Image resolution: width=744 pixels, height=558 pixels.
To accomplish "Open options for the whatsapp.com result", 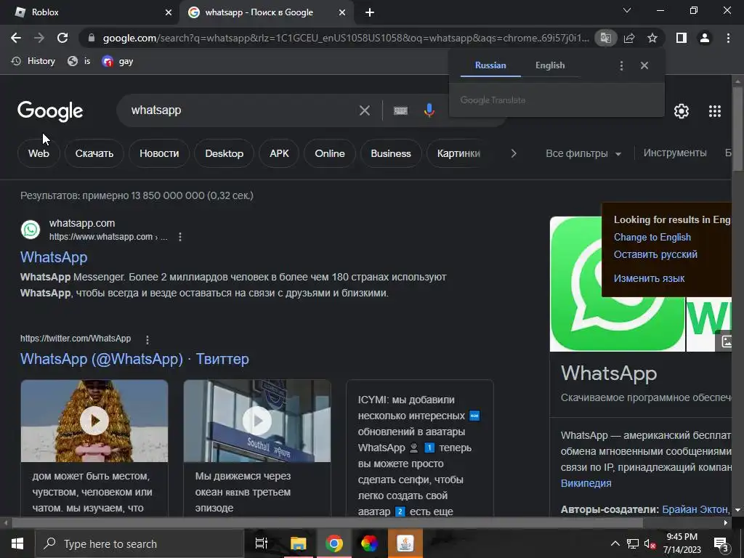I will click(180, 237).
